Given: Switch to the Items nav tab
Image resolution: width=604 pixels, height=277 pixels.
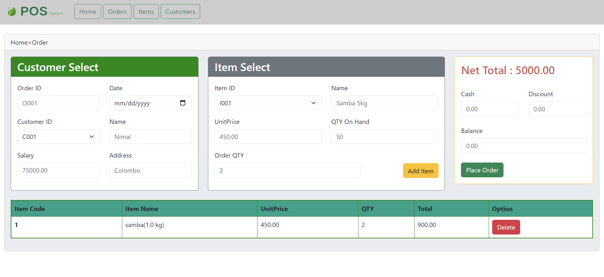Looking at the screenshot, I should (x=146, y=12).
